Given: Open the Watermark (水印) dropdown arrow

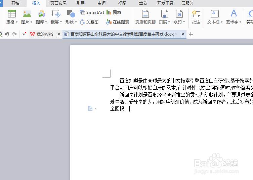Looking at the screenshot, I should coord(184,22).
